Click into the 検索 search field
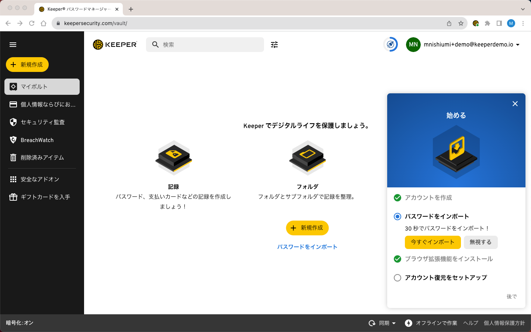531x332 pixels. click(x=210, y=45)
